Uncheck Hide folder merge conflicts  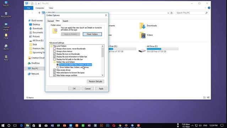54,75
